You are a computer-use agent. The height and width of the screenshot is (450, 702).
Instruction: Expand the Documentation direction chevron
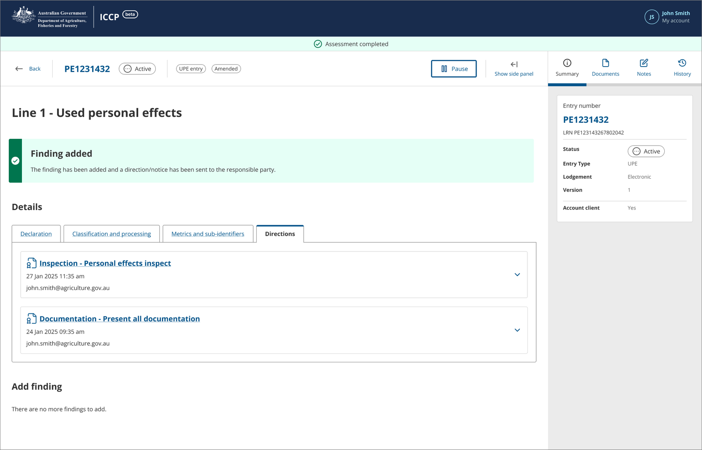517,330
